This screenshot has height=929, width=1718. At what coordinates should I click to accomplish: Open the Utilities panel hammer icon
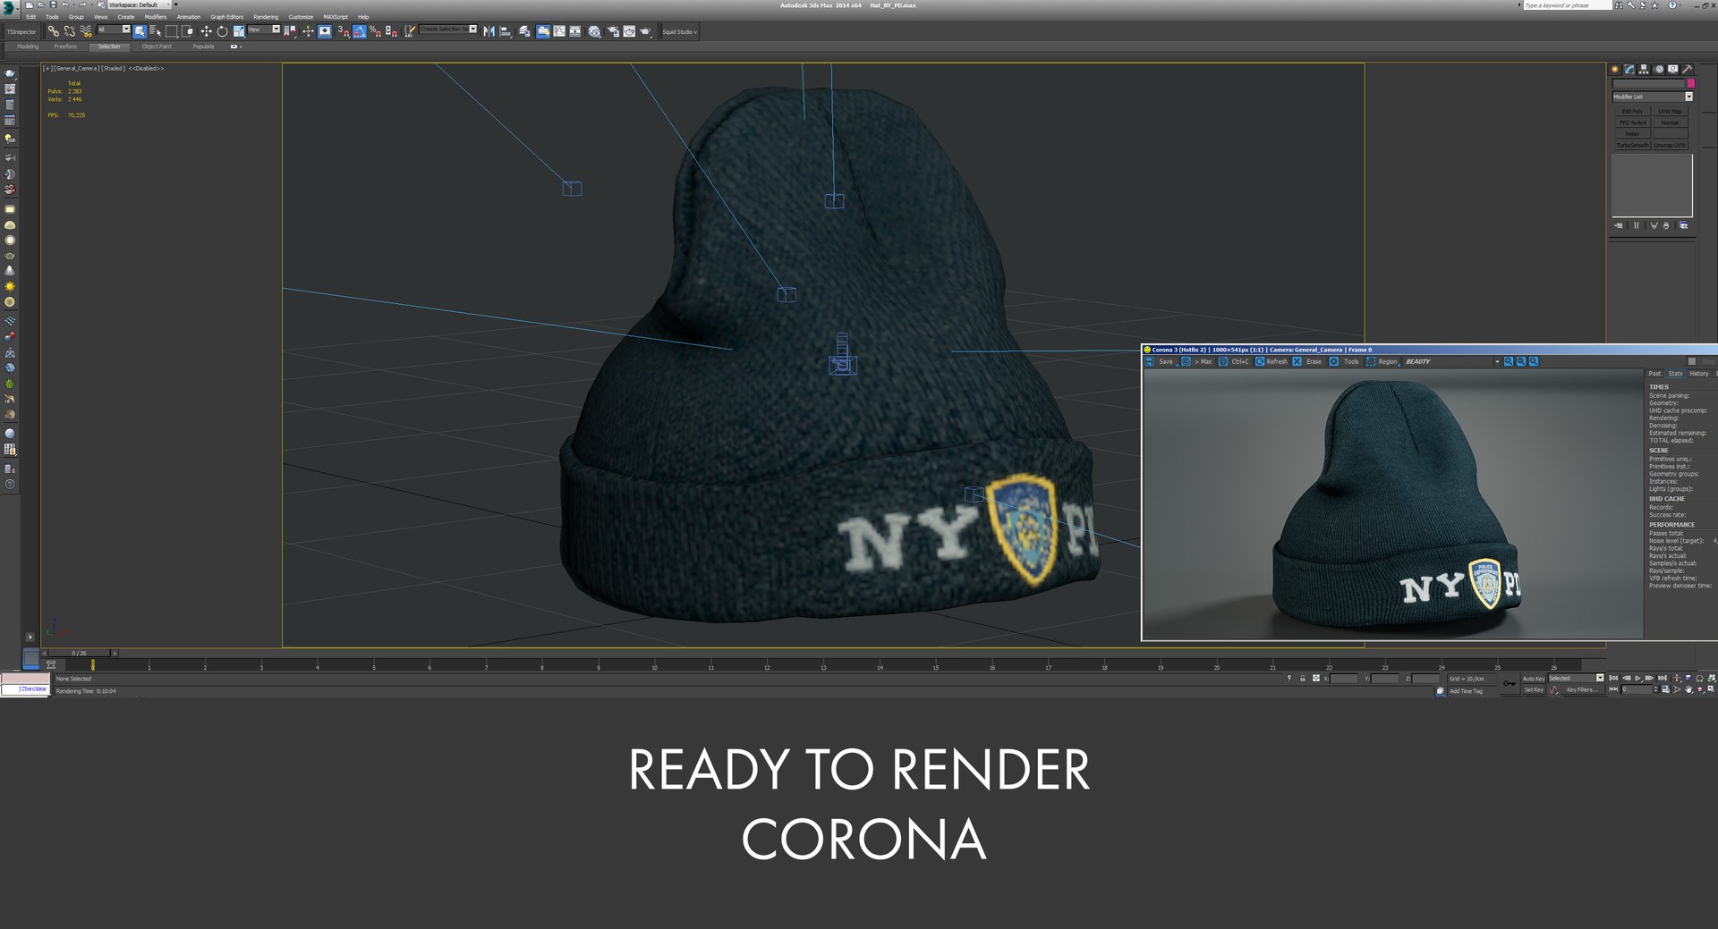pyautogui.click(x=1687, y=69)
